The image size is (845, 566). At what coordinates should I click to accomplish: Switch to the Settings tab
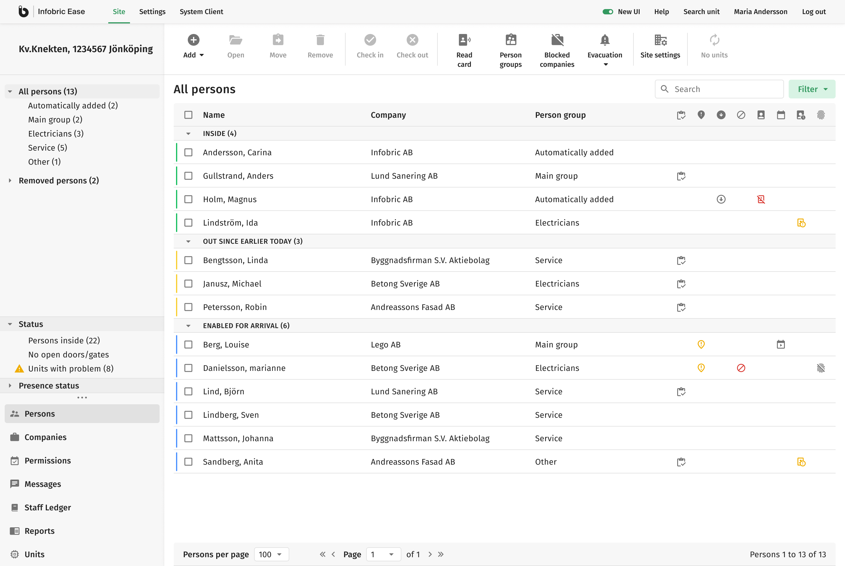152,11
